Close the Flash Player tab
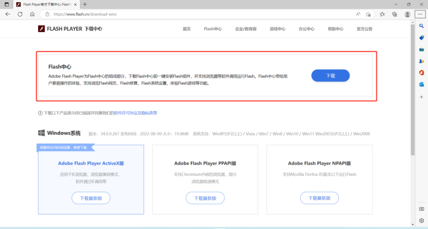Screen dimensions: 428x229 coord(75,4)
